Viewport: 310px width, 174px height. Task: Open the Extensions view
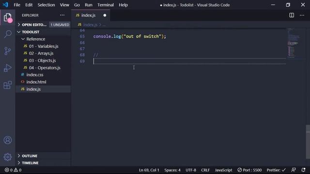(8, 85)
